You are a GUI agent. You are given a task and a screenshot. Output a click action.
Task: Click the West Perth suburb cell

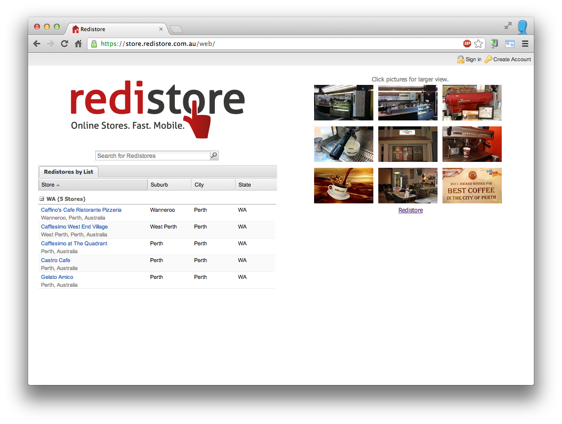[163, 227]
